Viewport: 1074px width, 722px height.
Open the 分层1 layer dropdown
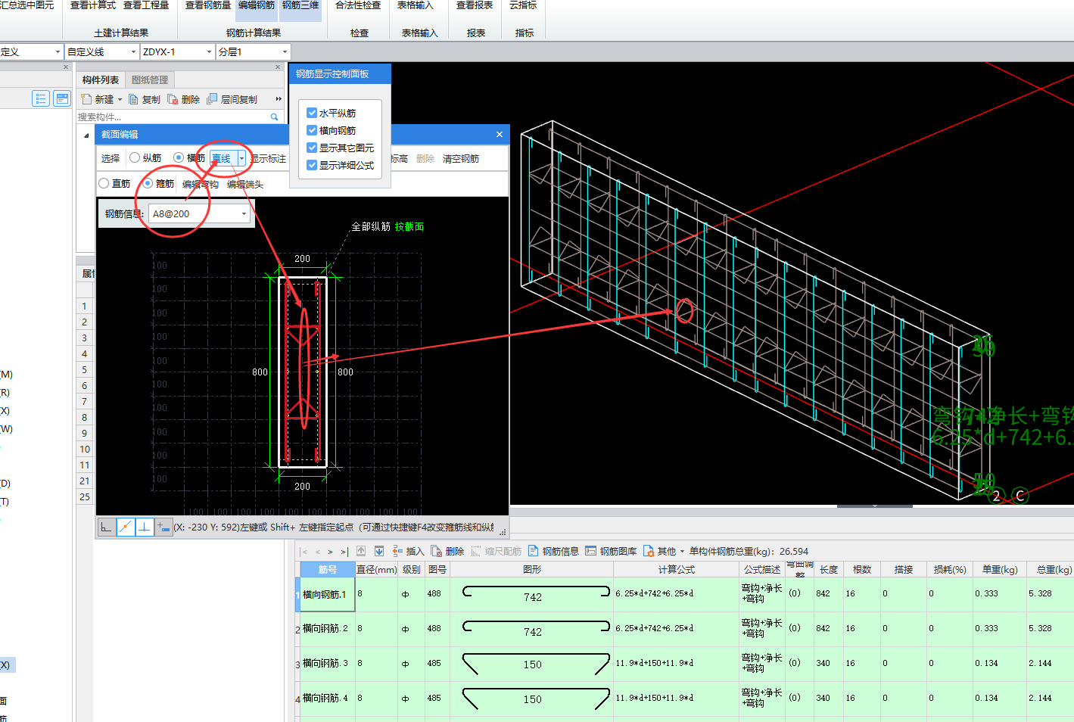click(x=285, y=51)
